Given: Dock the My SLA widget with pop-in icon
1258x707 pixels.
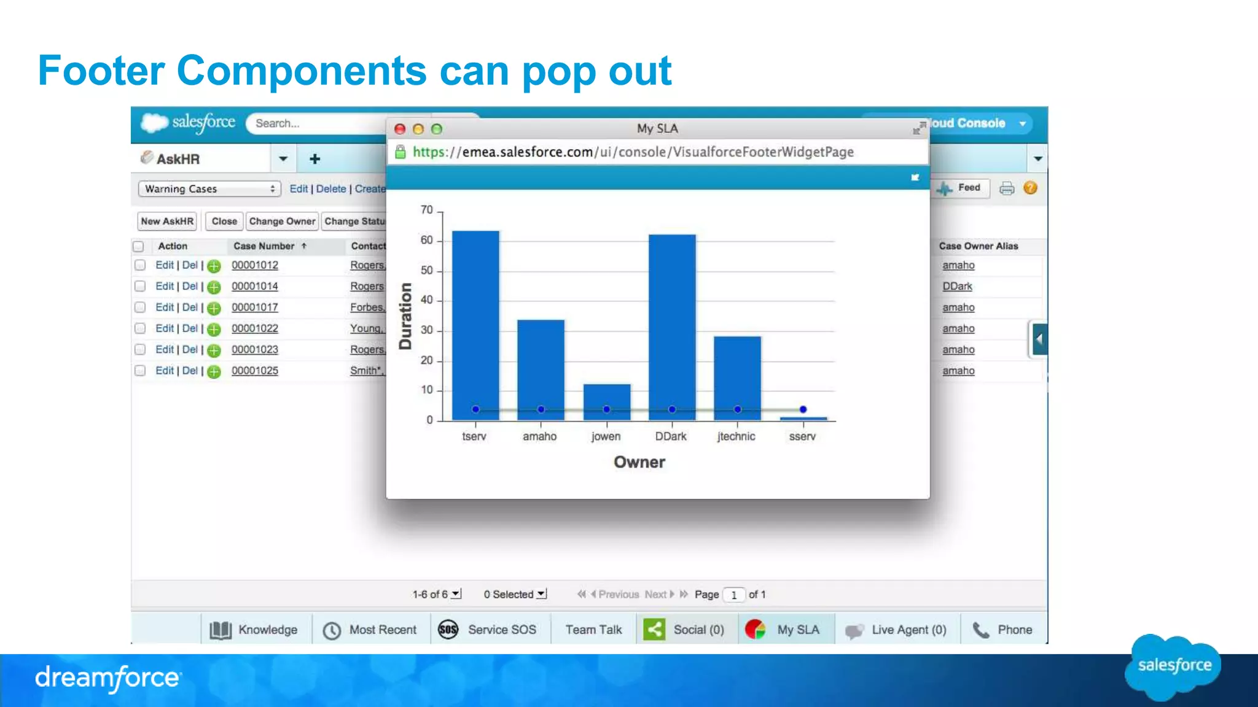Looking at the screenshot, I should point(915,177).
